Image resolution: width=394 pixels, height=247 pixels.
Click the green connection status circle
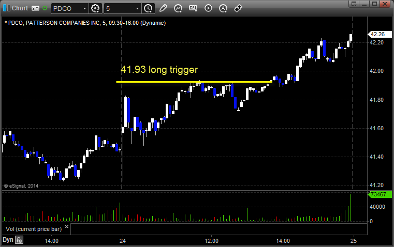point(45,8)
